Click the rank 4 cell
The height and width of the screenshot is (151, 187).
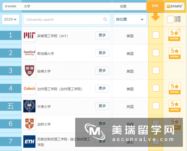[10, 88]
